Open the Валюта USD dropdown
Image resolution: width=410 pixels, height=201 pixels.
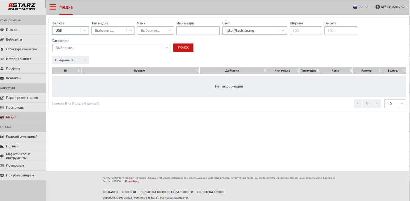[70, 30]
